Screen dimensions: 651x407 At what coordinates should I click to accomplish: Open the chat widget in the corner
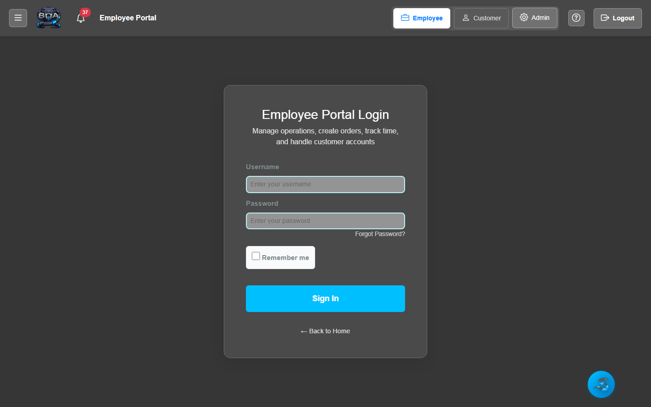coord(601,384)
